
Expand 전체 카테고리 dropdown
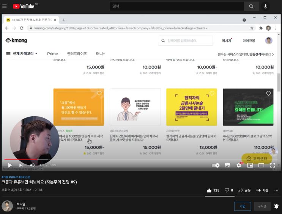point(22,53)
